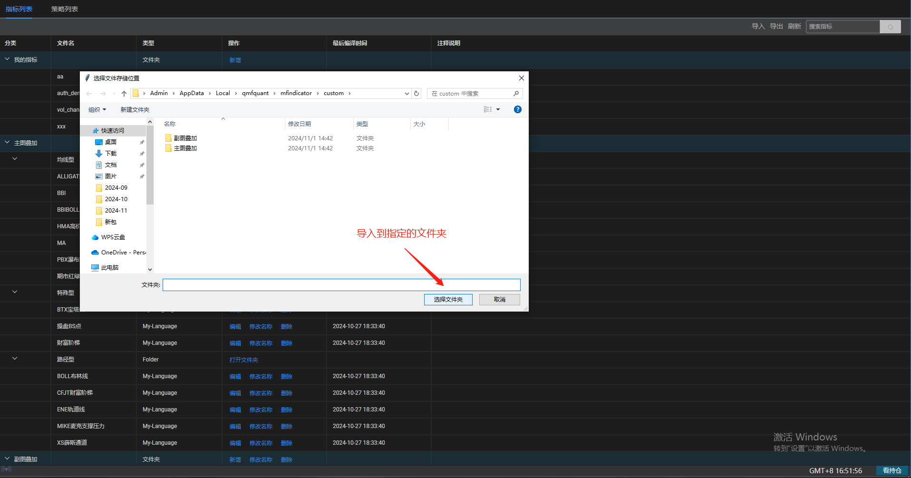The height and width of the screenshot is (478, 911).
Task: Collapse the 我的指标 category
Action: coord(7,59)
